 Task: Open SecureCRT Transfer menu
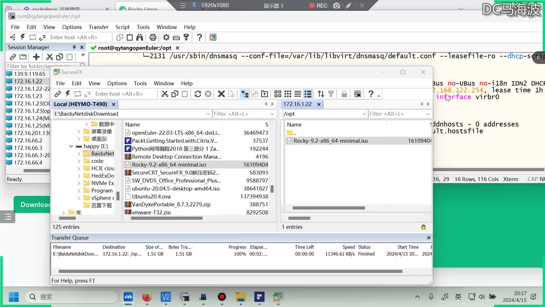point(98,27)
